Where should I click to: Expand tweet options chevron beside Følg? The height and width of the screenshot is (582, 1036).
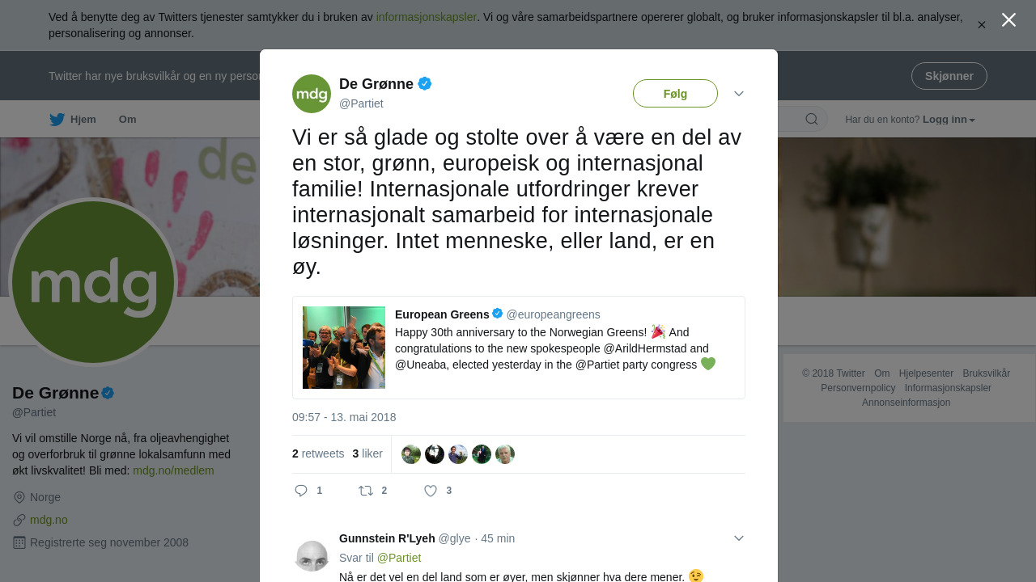point(739,94)
